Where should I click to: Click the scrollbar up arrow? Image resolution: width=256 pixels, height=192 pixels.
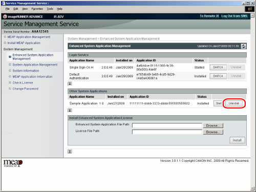[252, 15]
